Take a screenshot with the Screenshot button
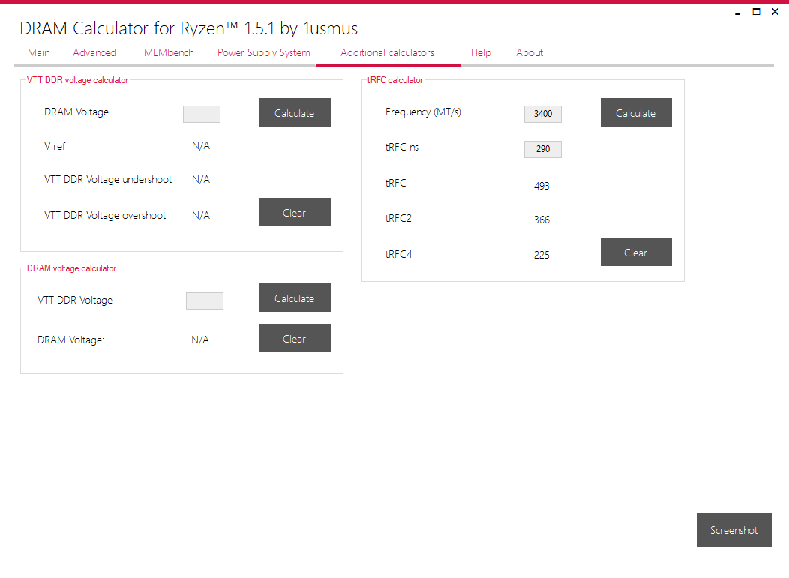This screenshot has width=789, height=578. coord(733,530)
